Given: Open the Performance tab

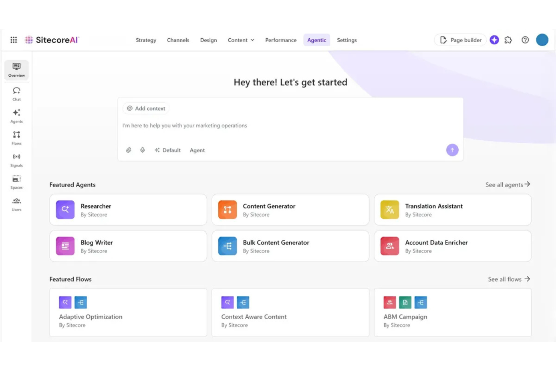Looking at the screenshot, I should click(x=281, y=40).
